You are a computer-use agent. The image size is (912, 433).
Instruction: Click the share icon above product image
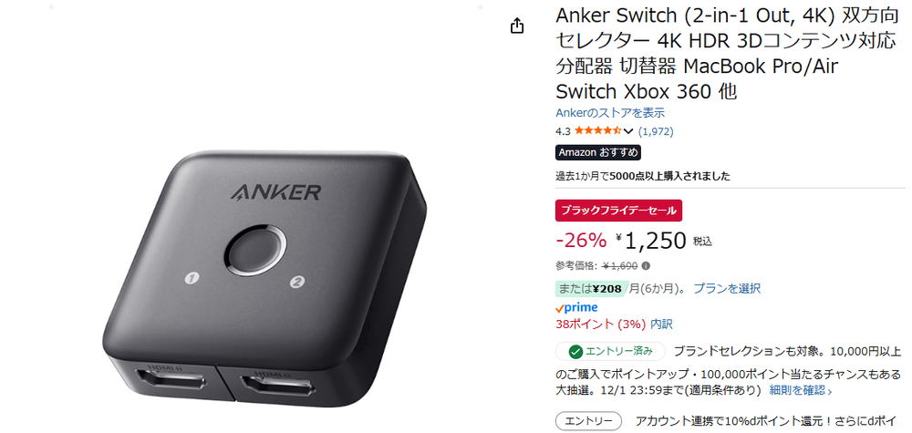(517, 26)
